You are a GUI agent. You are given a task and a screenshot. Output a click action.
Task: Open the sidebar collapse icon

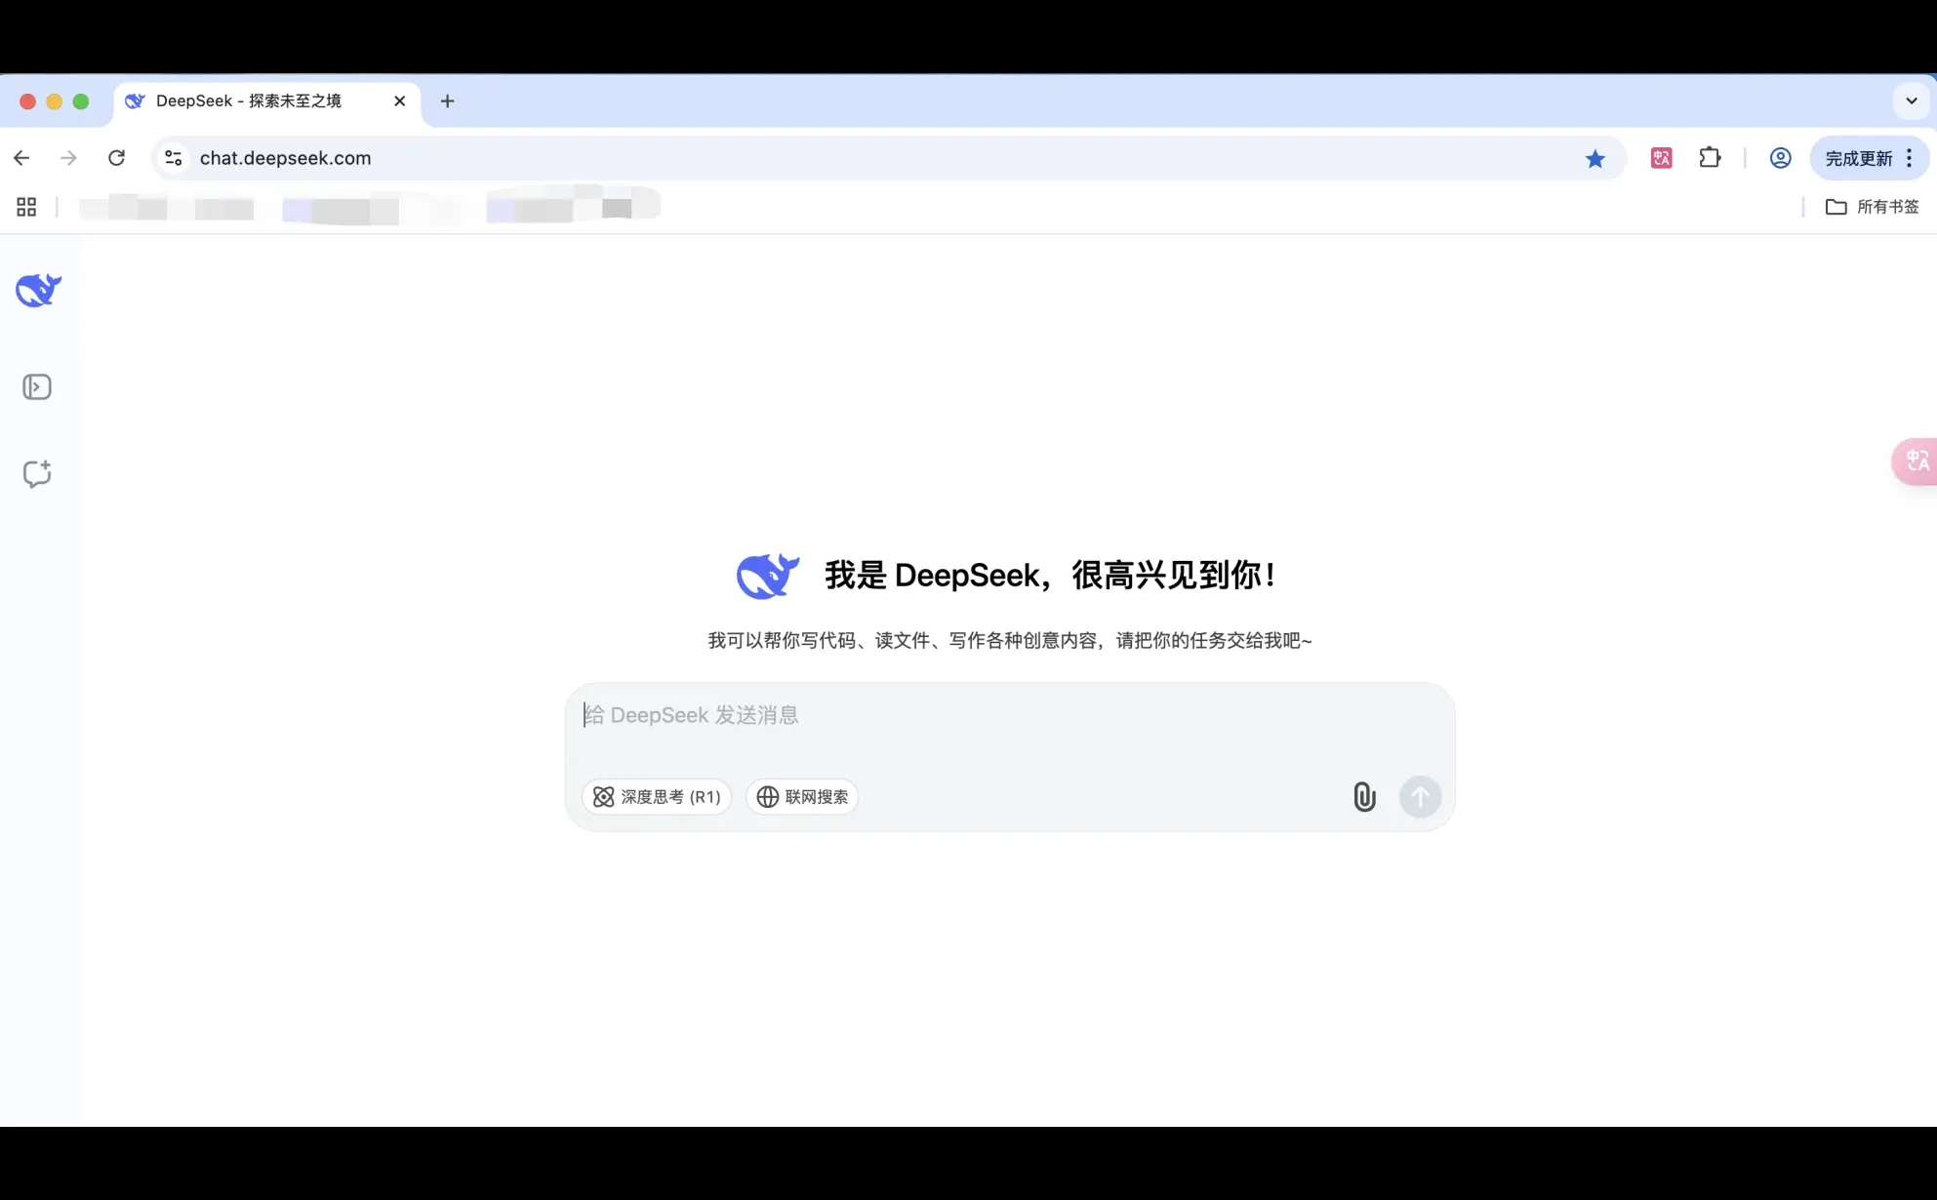[37, 386]
